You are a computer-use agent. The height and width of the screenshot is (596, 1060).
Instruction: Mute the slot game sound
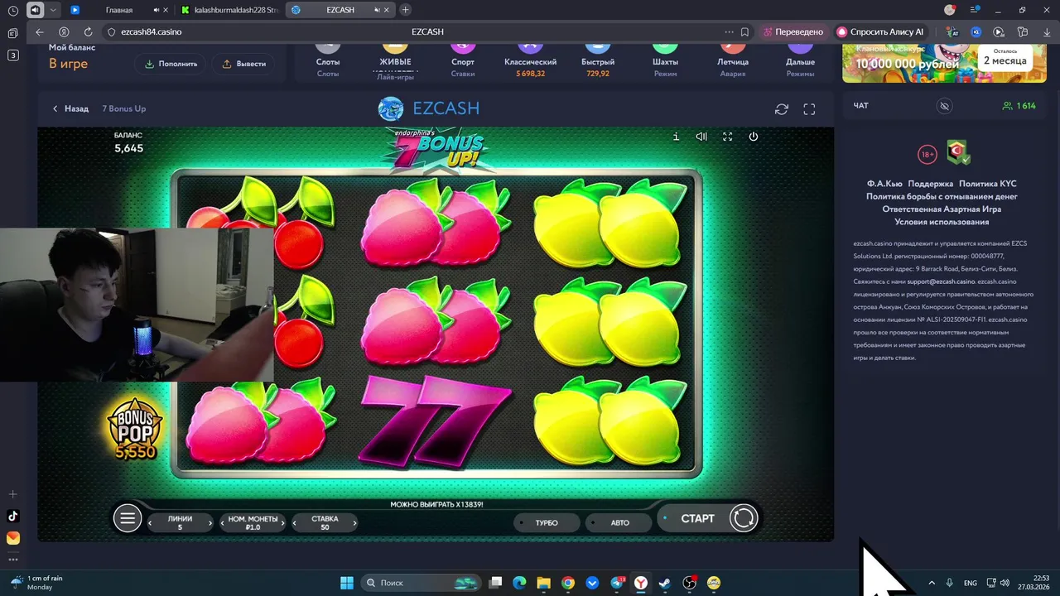[x=701, y=137]
